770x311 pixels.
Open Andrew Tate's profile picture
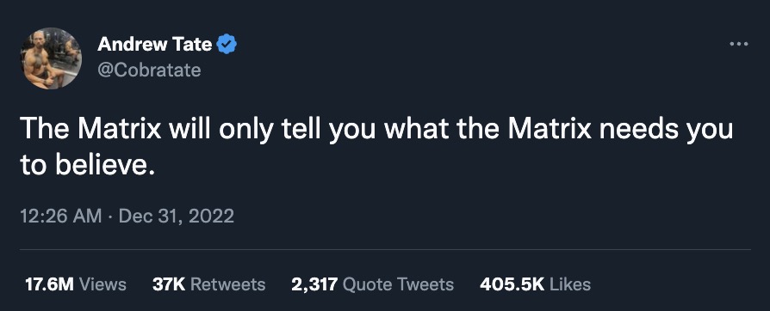[x=51, y=58]
